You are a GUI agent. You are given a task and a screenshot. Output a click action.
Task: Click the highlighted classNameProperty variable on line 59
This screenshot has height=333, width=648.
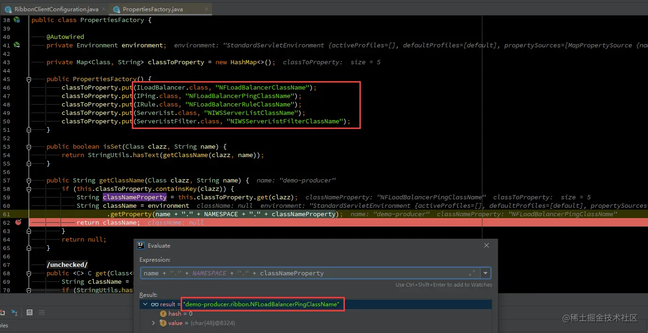point(135,197)
